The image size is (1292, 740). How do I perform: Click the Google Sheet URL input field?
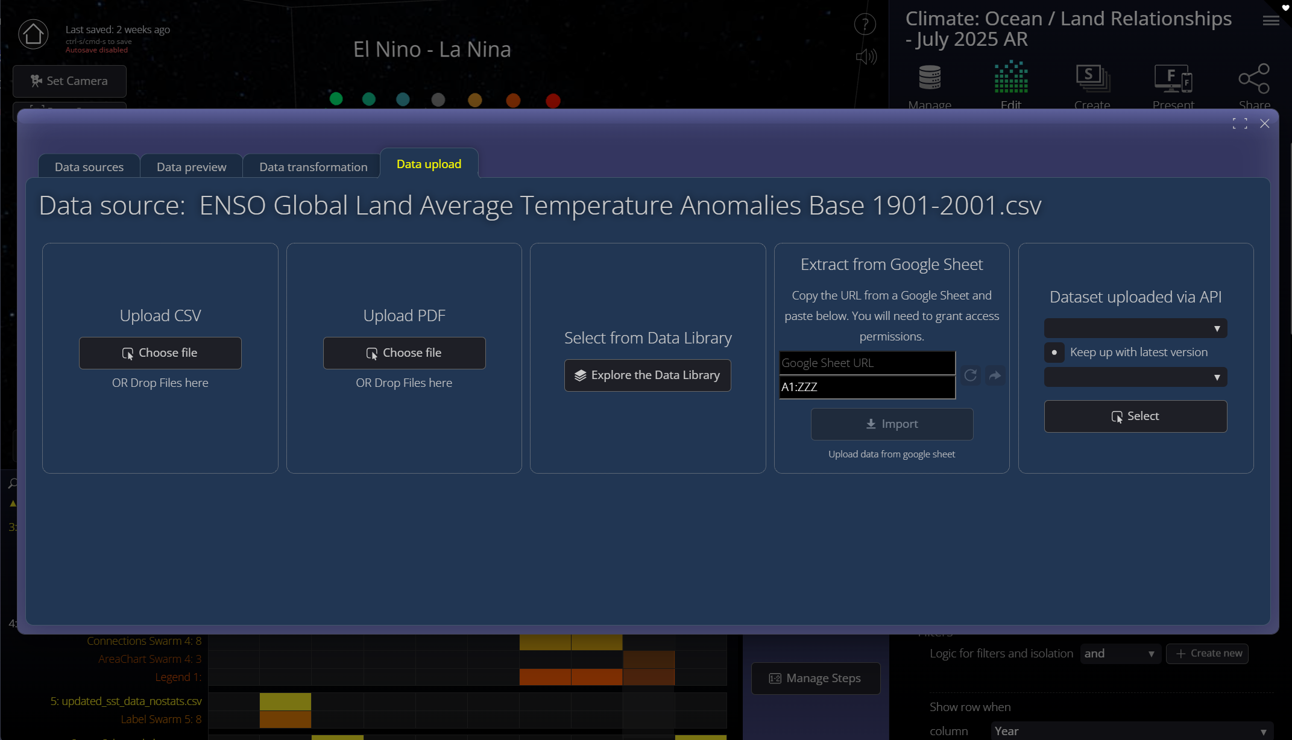click(867, 363)
